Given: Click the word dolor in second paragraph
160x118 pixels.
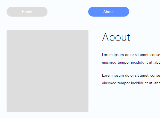Looking at the screenshot, I should click(x=129, y=75).
